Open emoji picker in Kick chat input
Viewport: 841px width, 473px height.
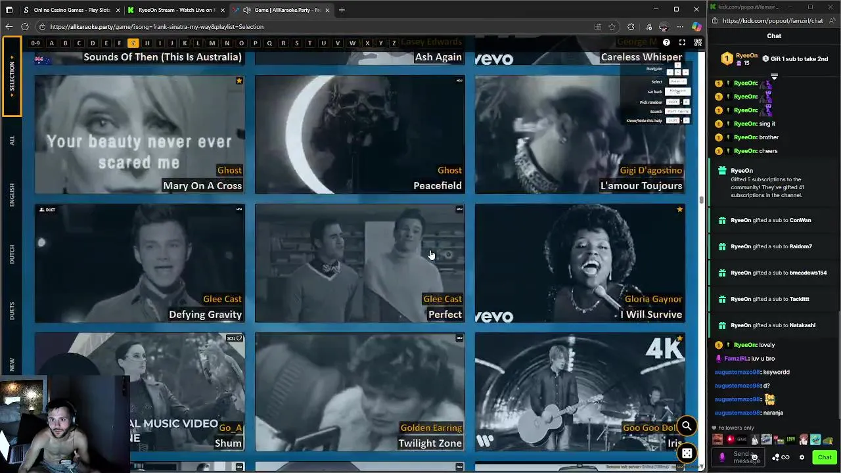(754, 457)
